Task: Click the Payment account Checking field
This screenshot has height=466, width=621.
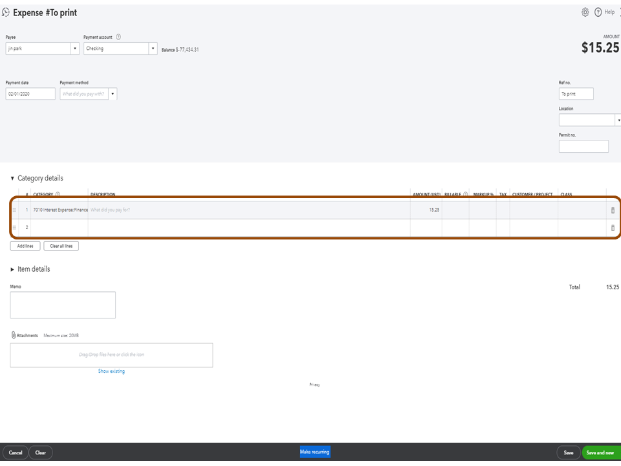Action: coord(116,49)
